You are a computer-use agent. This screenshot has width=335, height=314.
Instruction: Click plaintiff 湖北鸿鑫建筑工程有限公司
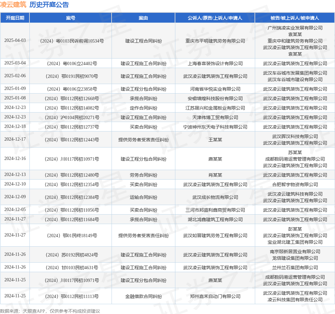[x=215, y=219]
